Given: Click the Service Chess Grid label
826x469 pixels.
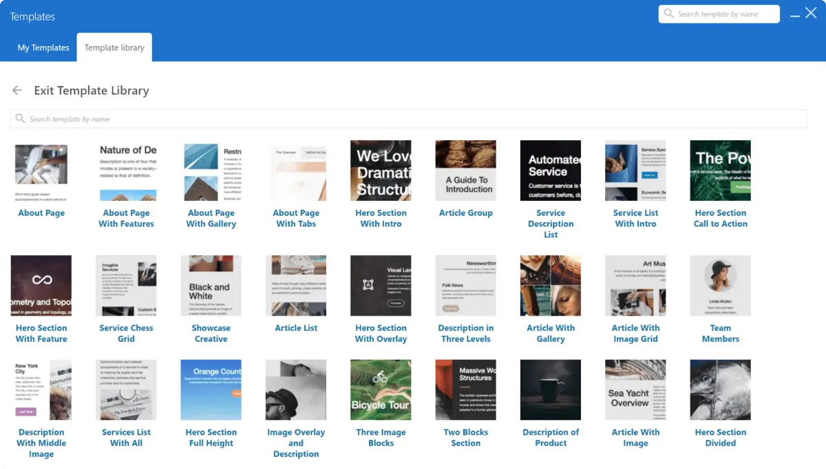Looking at the screenshot, I should click(x=126, y=334).
